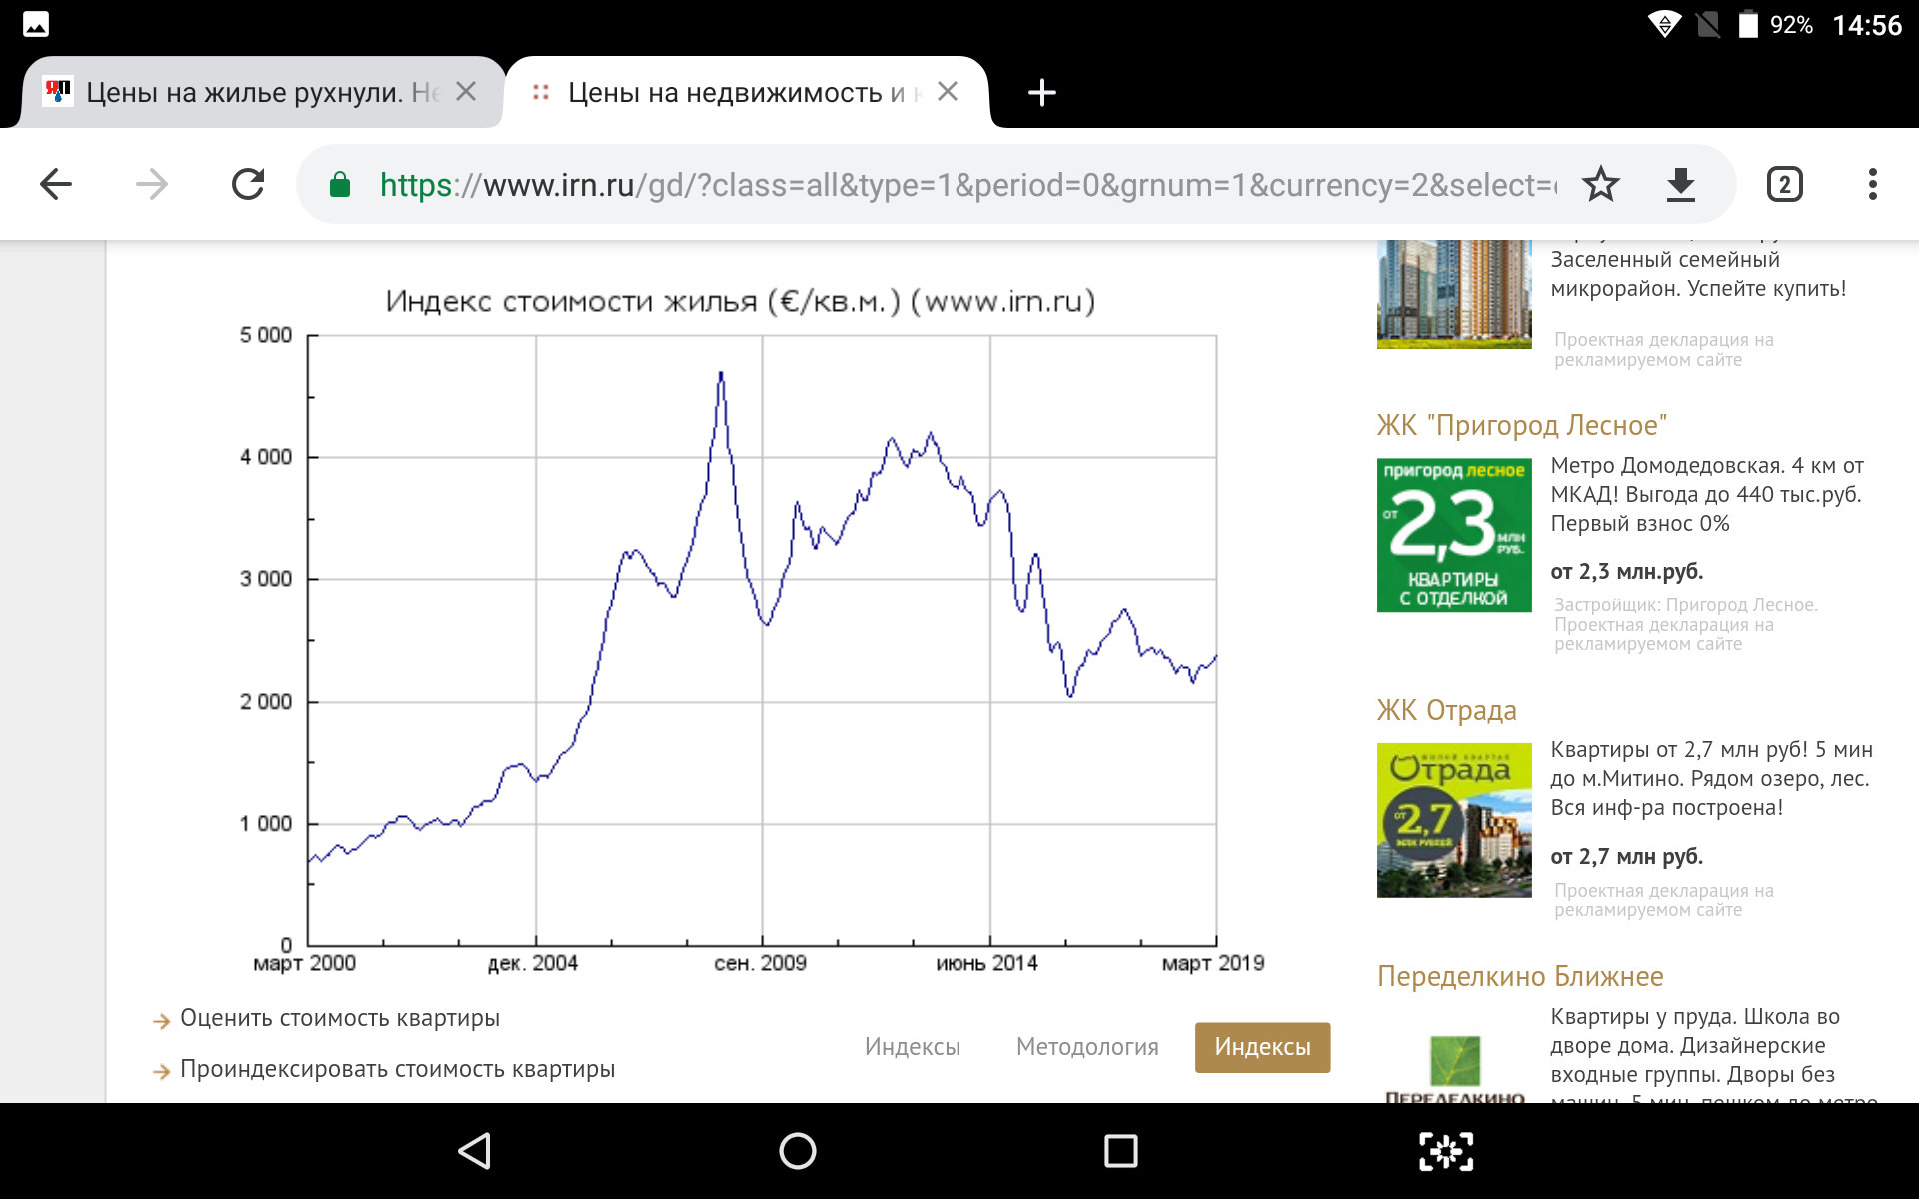Tap the no-SIM status icon
Screen dimensions: 1919x1199
[1708, 24]
